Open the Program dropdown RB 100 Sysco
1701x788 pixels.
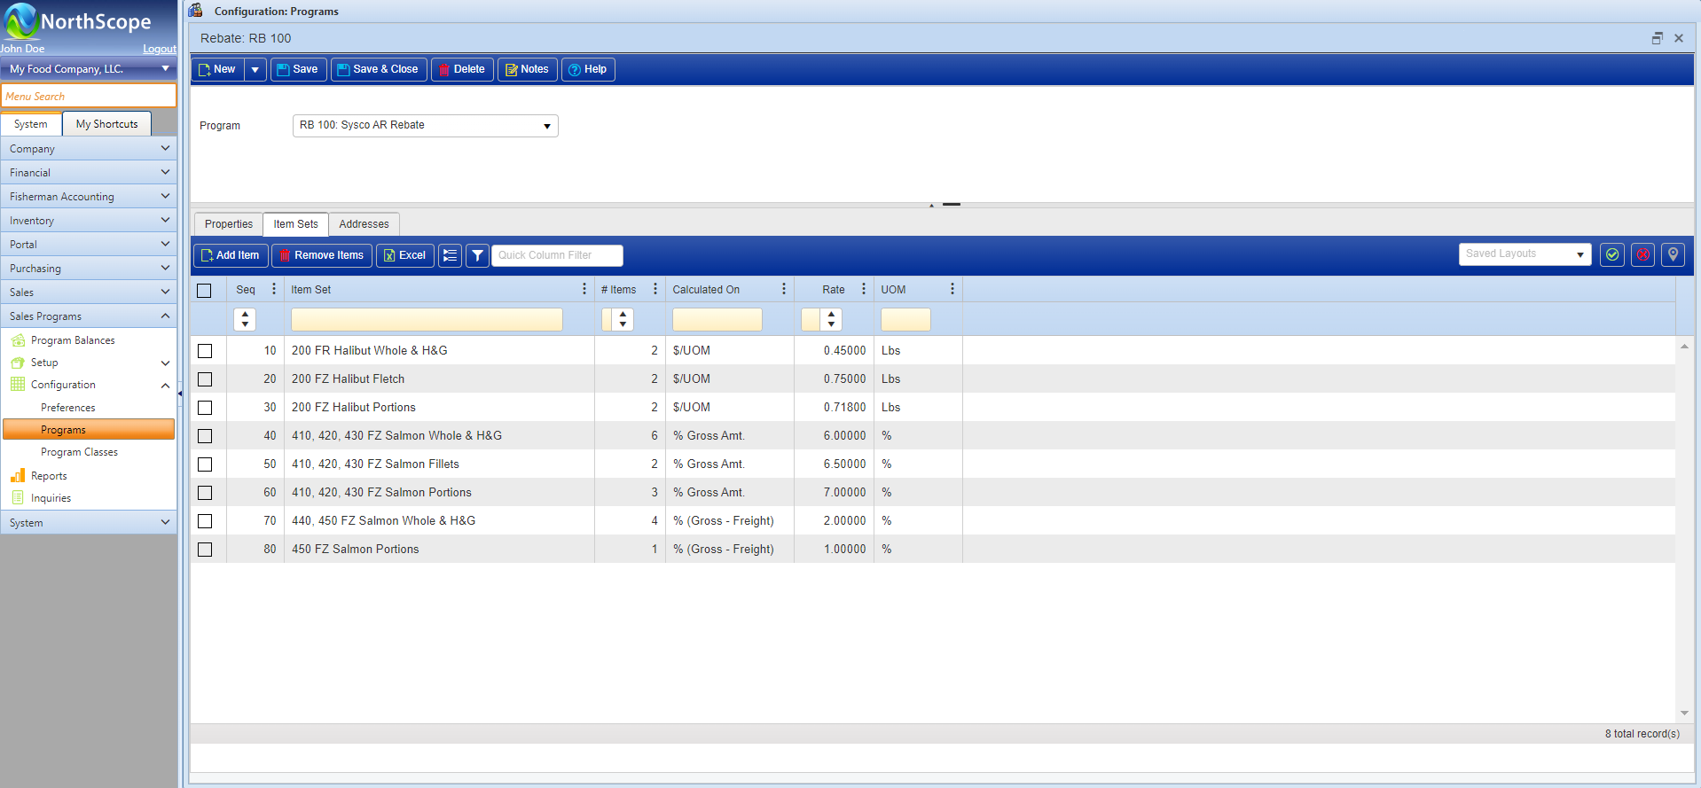425,126
